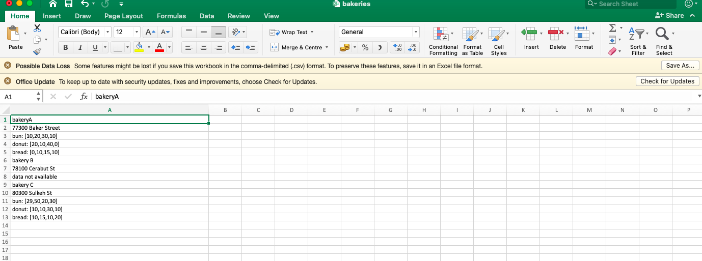Click the Format Painter brush icon
The width and height of the screenshot is (702, 261).
[37, 51]
